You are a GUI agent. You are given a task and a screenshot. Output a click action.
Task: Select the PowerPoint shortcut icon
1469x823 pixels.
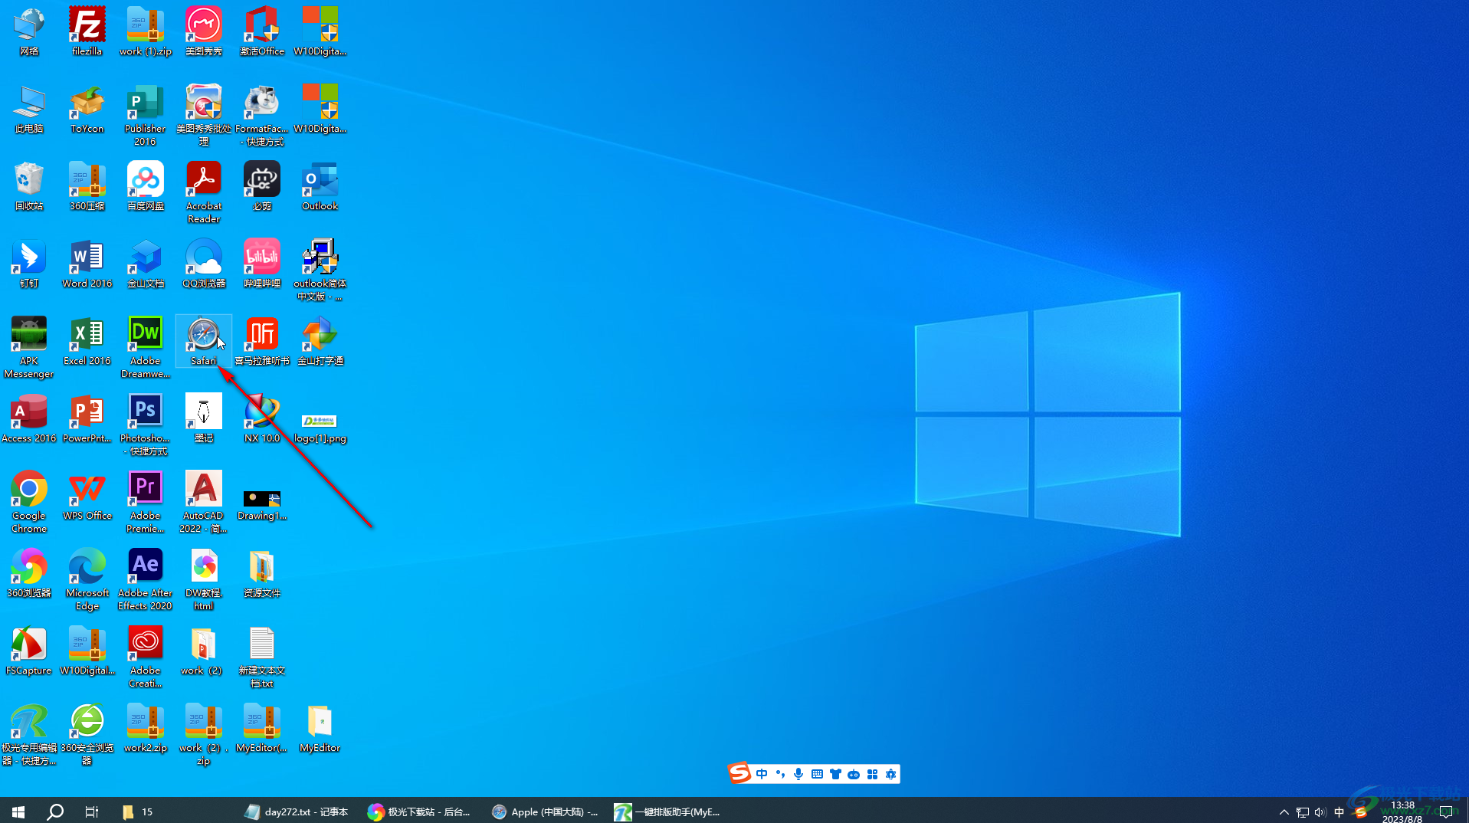pyautogui.click(x=87, y=418)
